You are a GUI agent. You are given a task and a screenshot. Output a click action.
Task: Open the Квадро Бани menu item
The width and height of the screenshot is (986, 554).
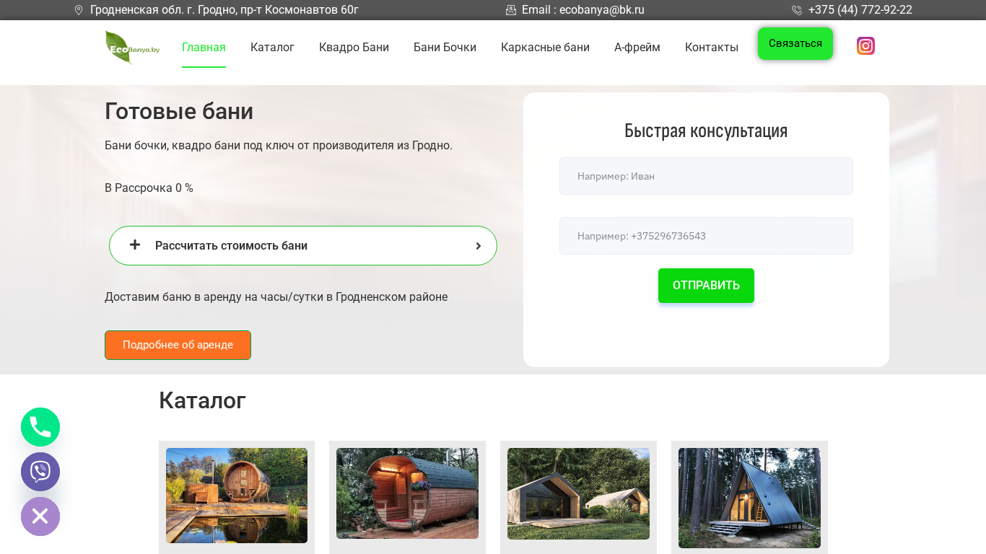pos(354,48)
